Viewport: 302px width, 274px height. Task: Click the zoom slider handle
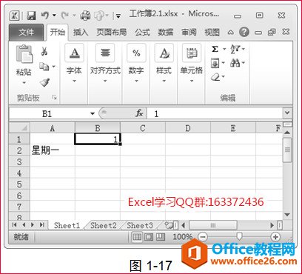(239, 237)
